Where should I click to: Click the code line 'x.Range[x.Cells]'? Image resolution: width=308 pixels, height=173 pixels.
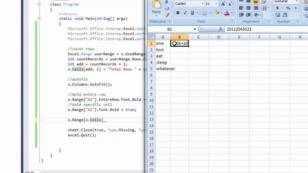[86, 120]
